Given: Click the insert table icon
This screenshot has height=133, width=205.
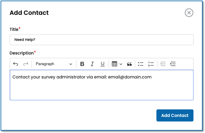Looking at the screenshot, I should [114, 64].
